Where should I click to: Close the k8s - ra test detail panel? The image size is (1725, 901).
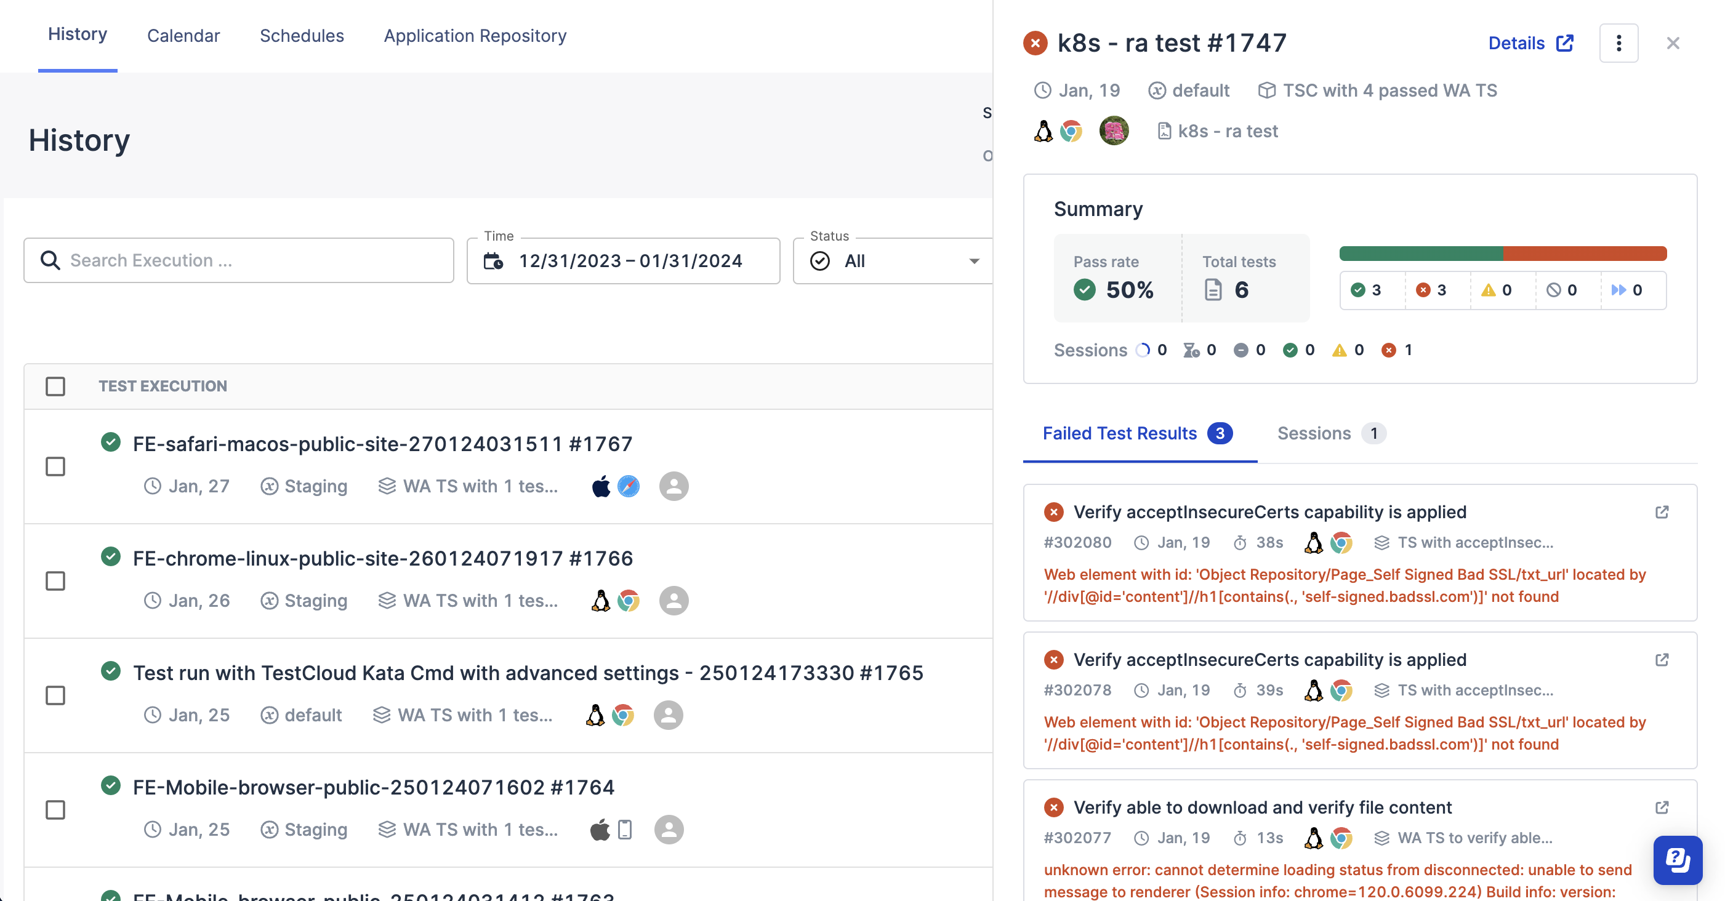[1673, 43]
